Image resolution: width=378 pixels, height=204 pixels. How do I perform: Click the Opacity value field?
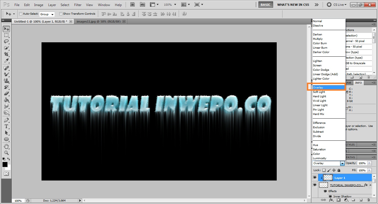click(362, 163)
